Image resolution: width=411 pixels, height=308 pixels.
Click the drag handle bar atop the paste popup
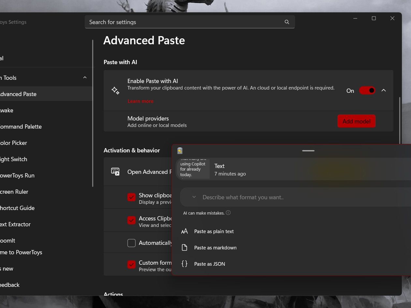(x=308, y=151)
